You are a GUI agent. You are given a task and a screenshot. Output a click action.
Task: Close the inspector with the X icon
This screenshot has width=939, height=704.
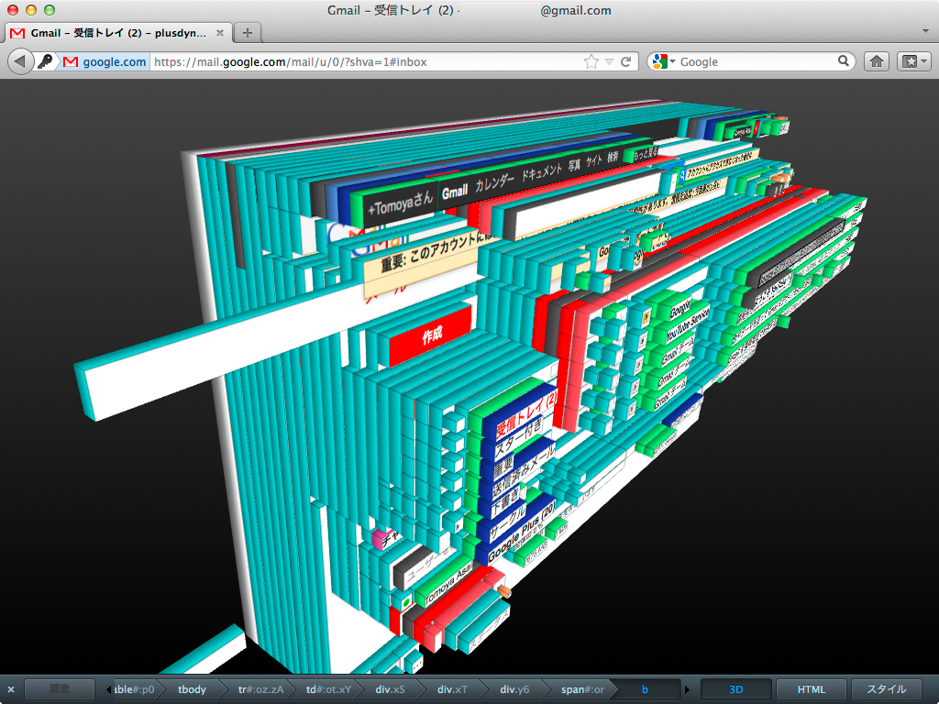pyautogui.click(x=11, y=689)
